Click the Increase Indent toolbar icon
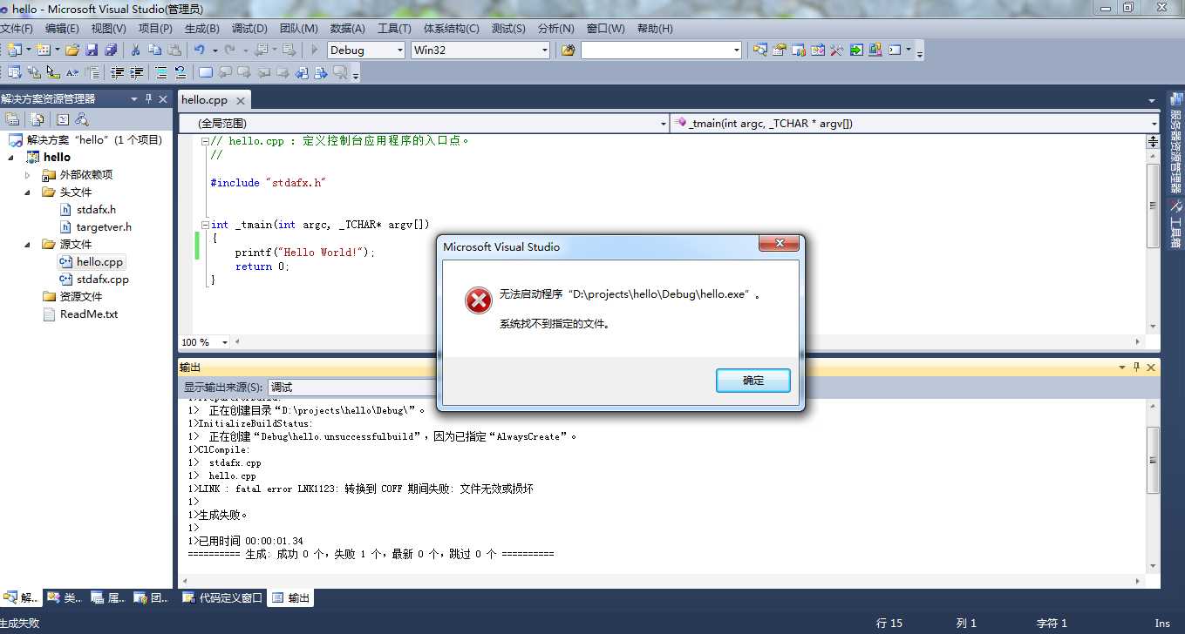The height and width of the screenshot is (634, 1185). coord(137,72)
